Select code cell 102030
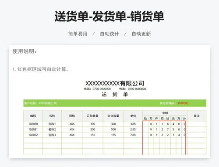The width and height of the screenshot is (219, 167). 33,124
